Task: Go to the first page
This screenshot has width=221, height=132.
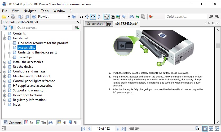Action: (83, 129)
